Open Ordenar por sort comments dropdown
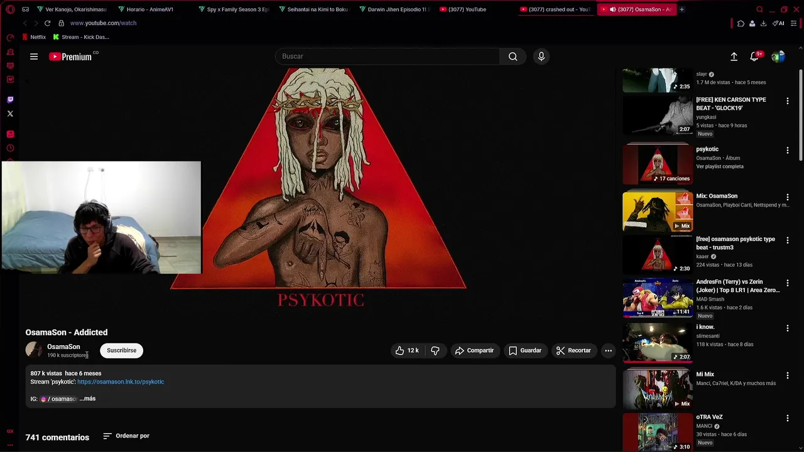The width and height of the screenshot is (804, 452). 126,436
